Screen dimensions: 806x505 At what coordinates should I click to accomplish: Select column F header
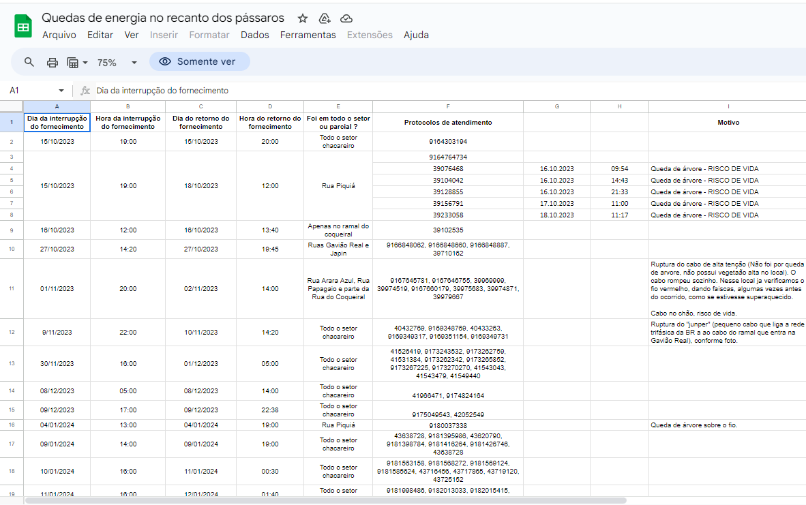[448, 106]
